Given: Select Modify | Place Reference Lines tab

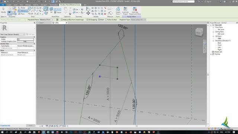Looking at the screenshot, I should tap(70, 5).
